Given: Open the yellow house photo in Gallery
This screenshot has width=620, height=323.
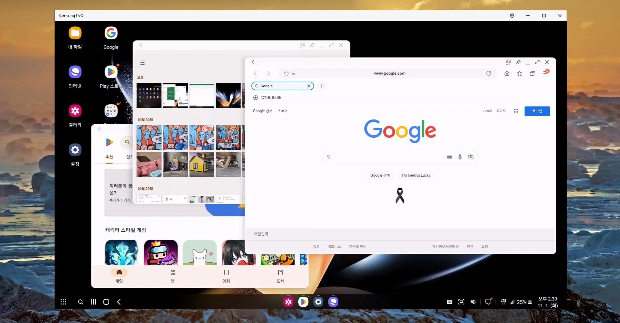Looking at the screenshot, I should [x=202, y=164].
